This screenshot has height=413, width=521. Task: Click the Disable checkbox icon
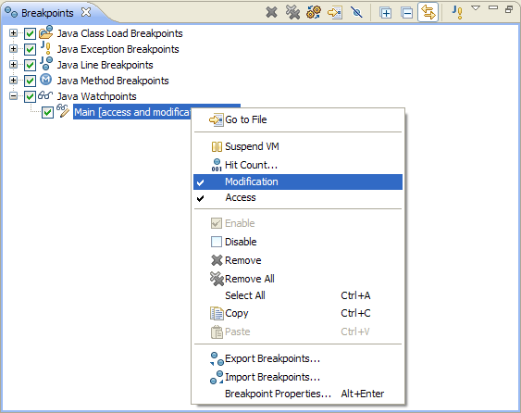[x=217, y=242]
